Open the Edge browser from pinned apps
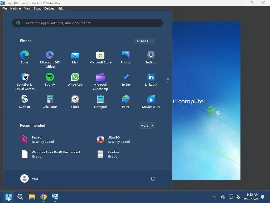270x203 pixels. pyautogui.click(x=25, y=57)
